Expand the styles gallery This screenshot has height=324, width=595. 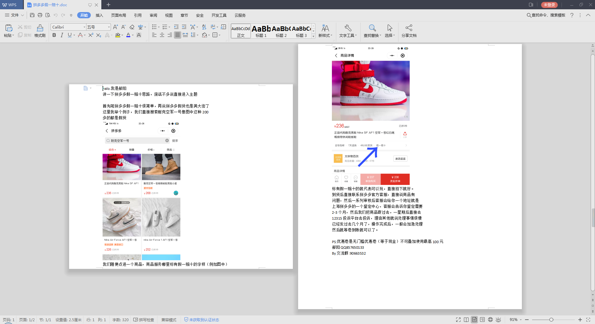click(x=314, y=36)
